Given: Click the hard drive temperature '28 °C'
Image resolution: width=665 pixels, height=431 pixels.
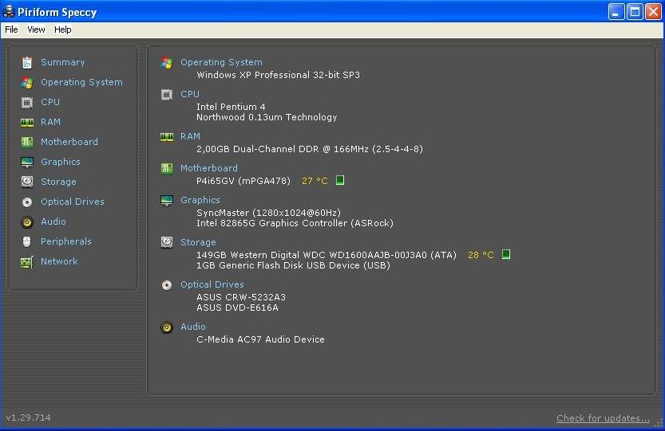Looking at the screenshot, I should (x=481, y=255).
